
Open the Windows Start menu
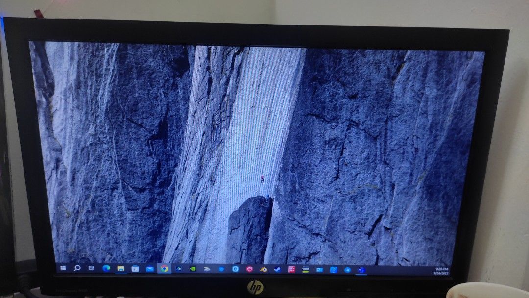[63, 268]
